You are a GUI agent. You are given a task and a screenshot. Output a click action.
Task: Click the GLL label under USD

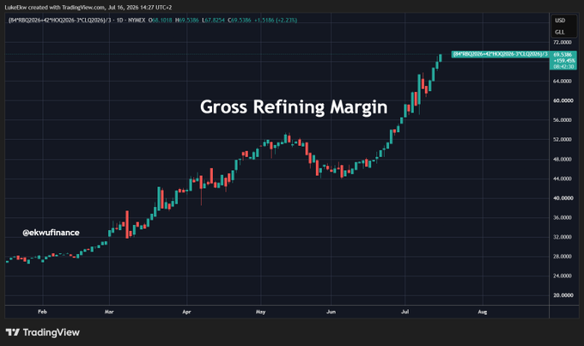(559, 32)
